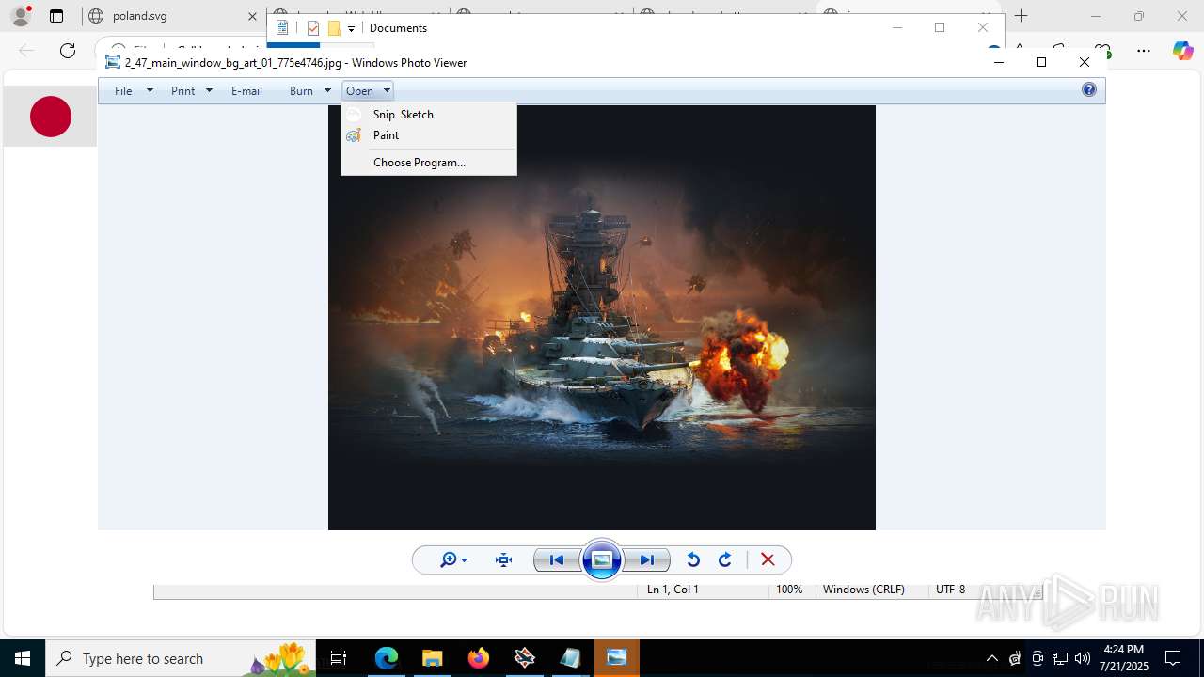Open File Explorer from the taskbar
Viewport: 1204px width, 677px height.
[433, 658]
